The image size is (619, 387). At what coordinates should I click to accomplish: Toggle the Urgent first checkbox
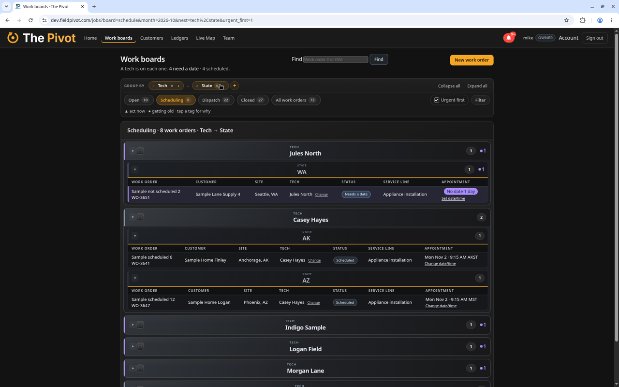coord(437,100)
